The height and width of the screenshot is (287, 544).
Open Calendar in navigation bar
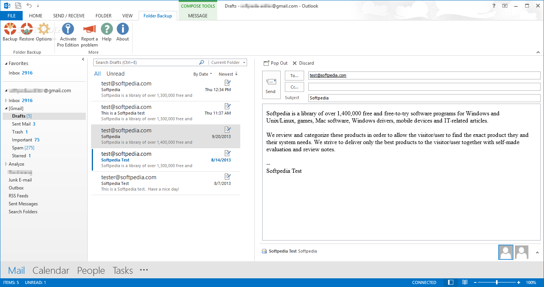click(51, 270)
